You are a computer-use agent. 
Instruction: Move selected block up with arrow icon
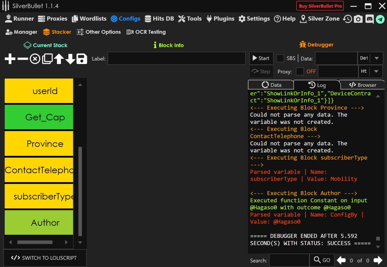tap(59, 59)
